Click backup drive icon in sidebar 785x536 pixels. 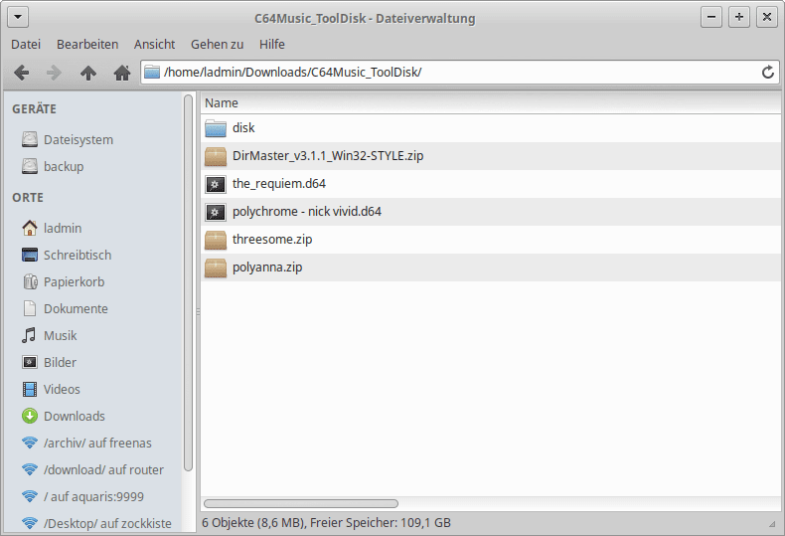click(30, 166)
